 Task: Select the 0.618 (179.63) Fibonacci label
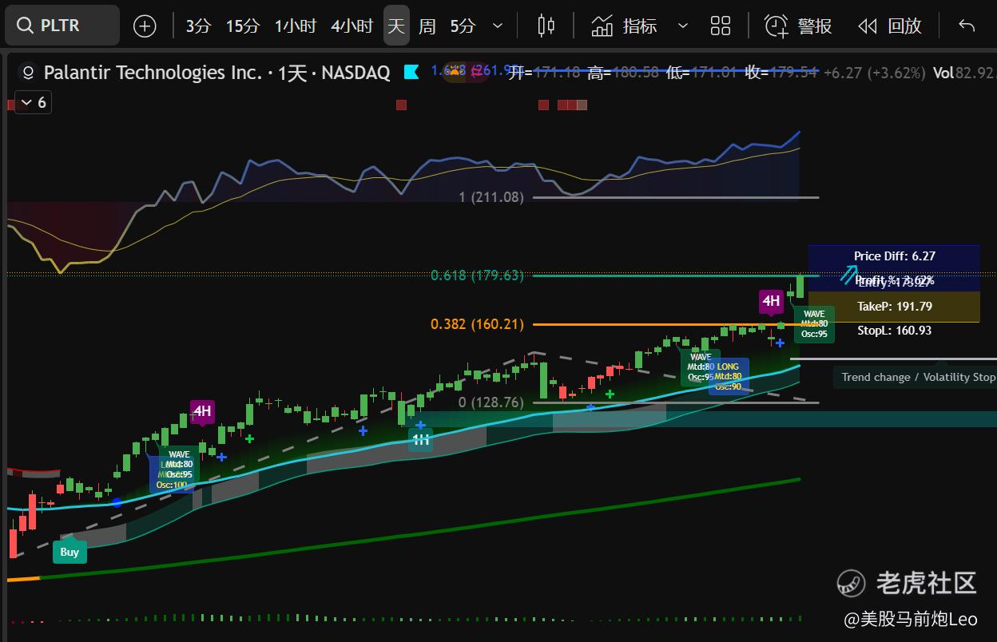(x=477, y=275)
